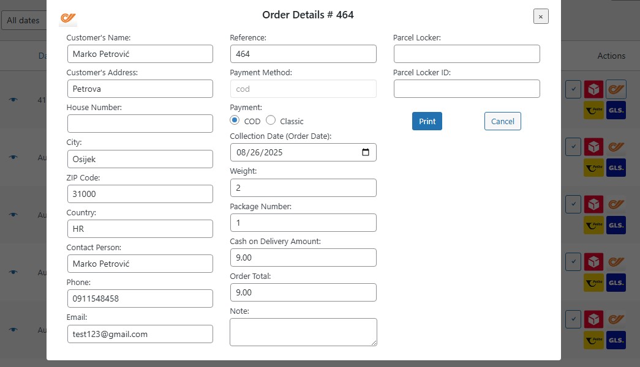The width and height of the screenshot is (640, 367).
Task: Click the yellow Pošta icon in top row
Action: 593,110
